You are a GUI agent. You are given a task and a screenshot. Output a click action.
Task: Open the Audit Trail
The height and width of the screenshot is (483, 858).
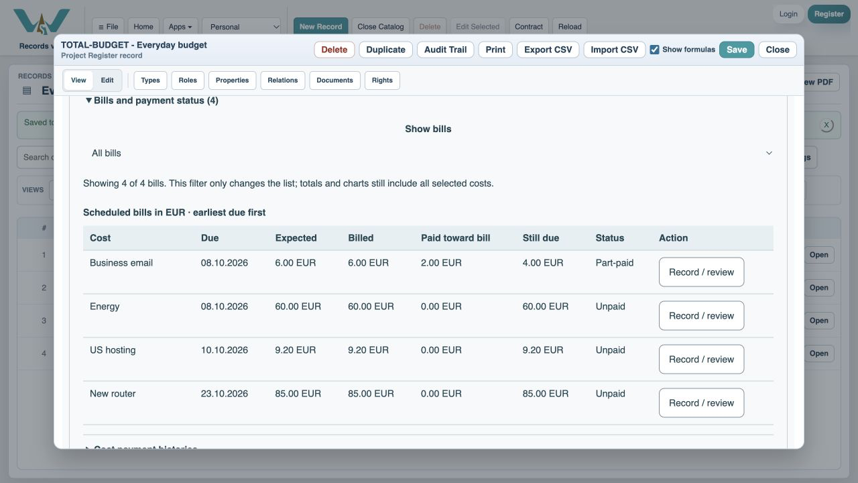pyautogui.click(x=445, y=50)
